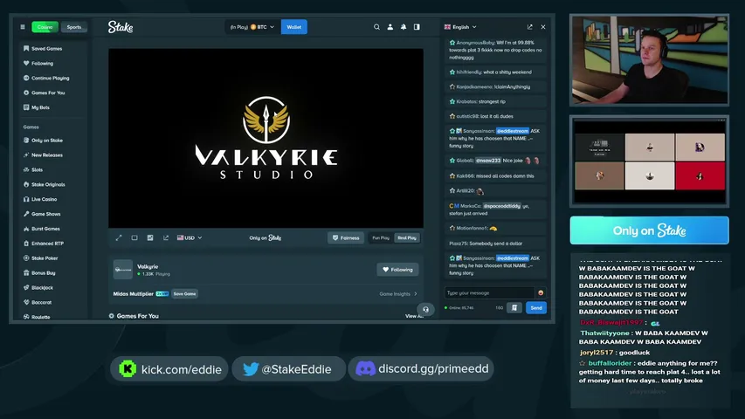
Task: Select Bonus Buy icon in sidebar
Action: click(26, 272)
